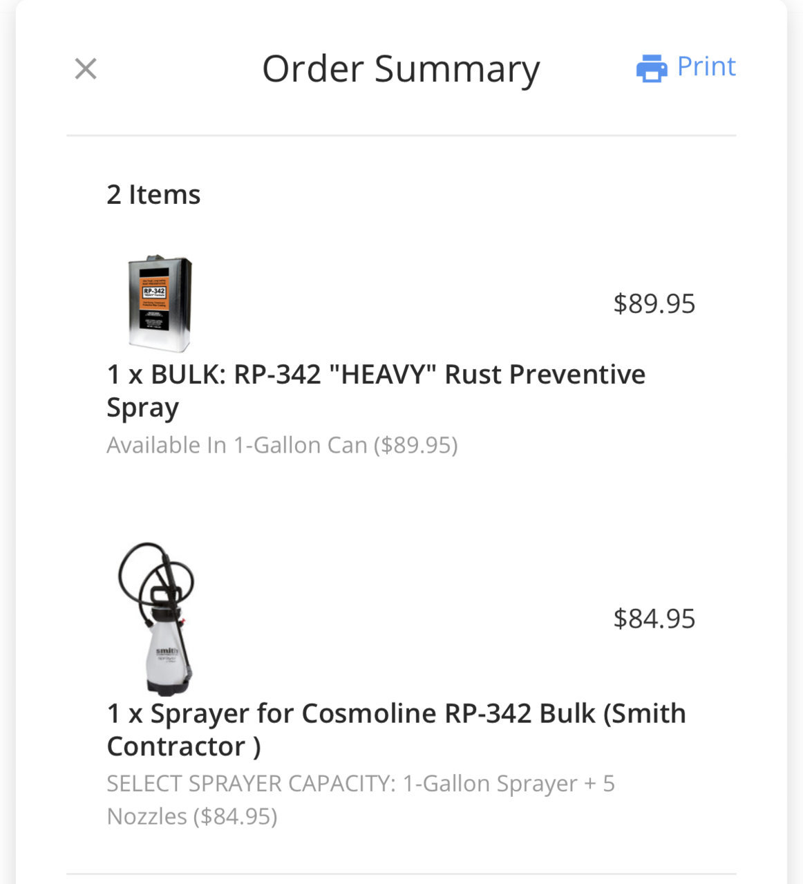This screenshot has width=803, height=884.
Task: Click the $84.95 sprayer price
Action: point(654,619)
